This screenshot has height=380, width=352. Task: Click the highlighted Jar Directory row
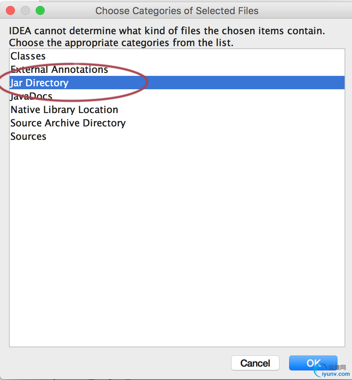40,83
